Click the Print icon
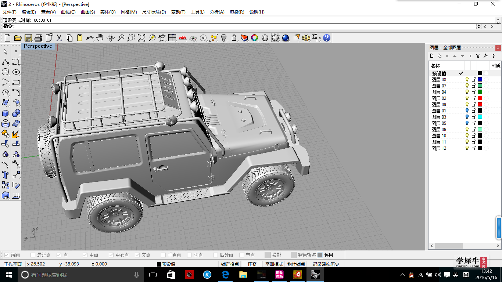 coord(38,38)
